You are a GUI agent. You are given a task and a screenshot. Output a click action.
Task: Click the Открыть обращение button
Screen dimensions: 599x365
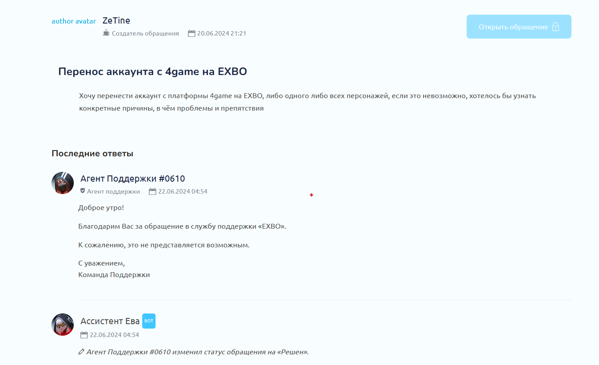coord(519,27)
